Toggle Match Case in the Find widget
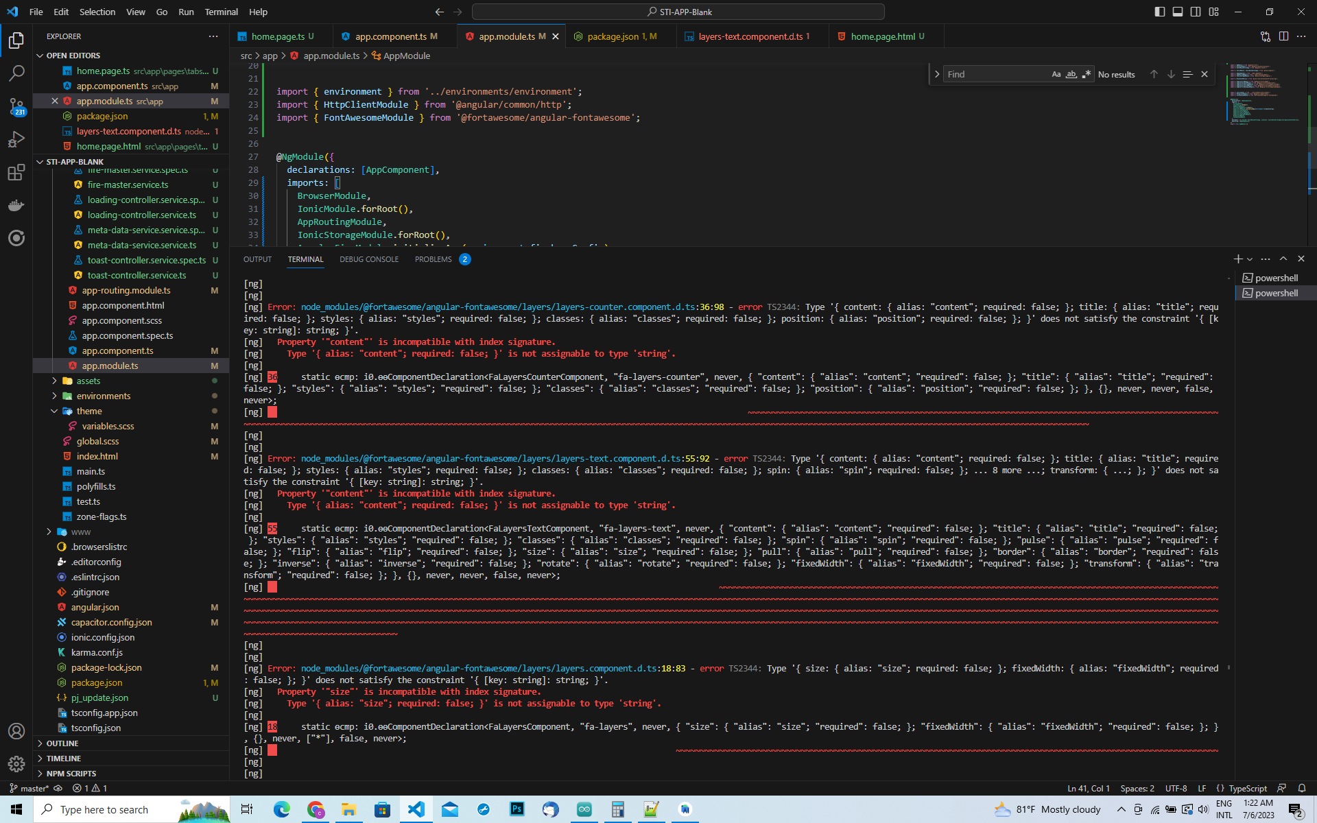This screenshot has width=1317, height=823. coord(1056,73)
